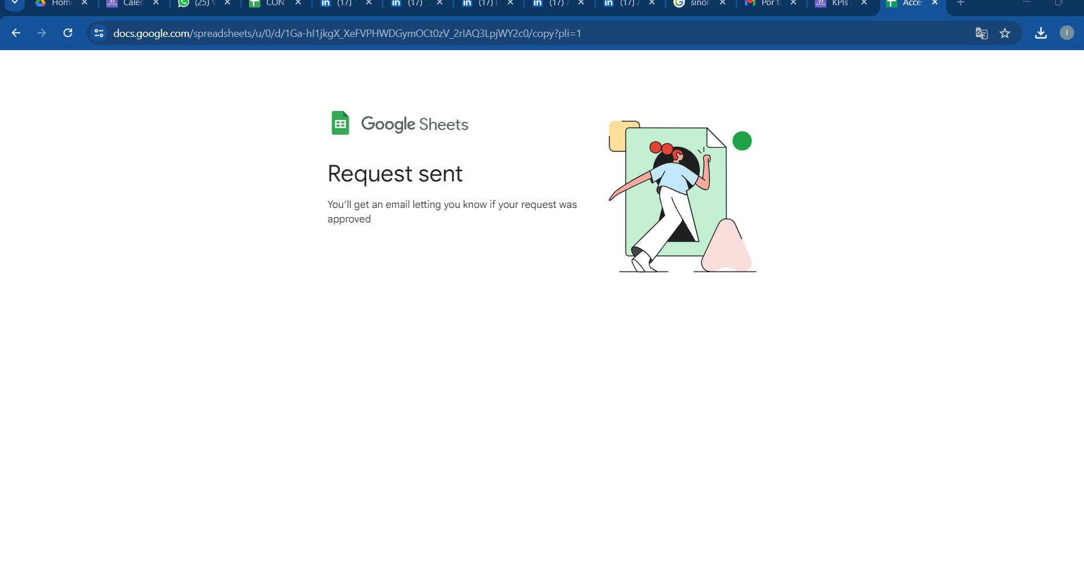The height and width of the screenshot is (565, 1084).
Task: Click the browser forward arrow
Action: [x=42, y=33]
